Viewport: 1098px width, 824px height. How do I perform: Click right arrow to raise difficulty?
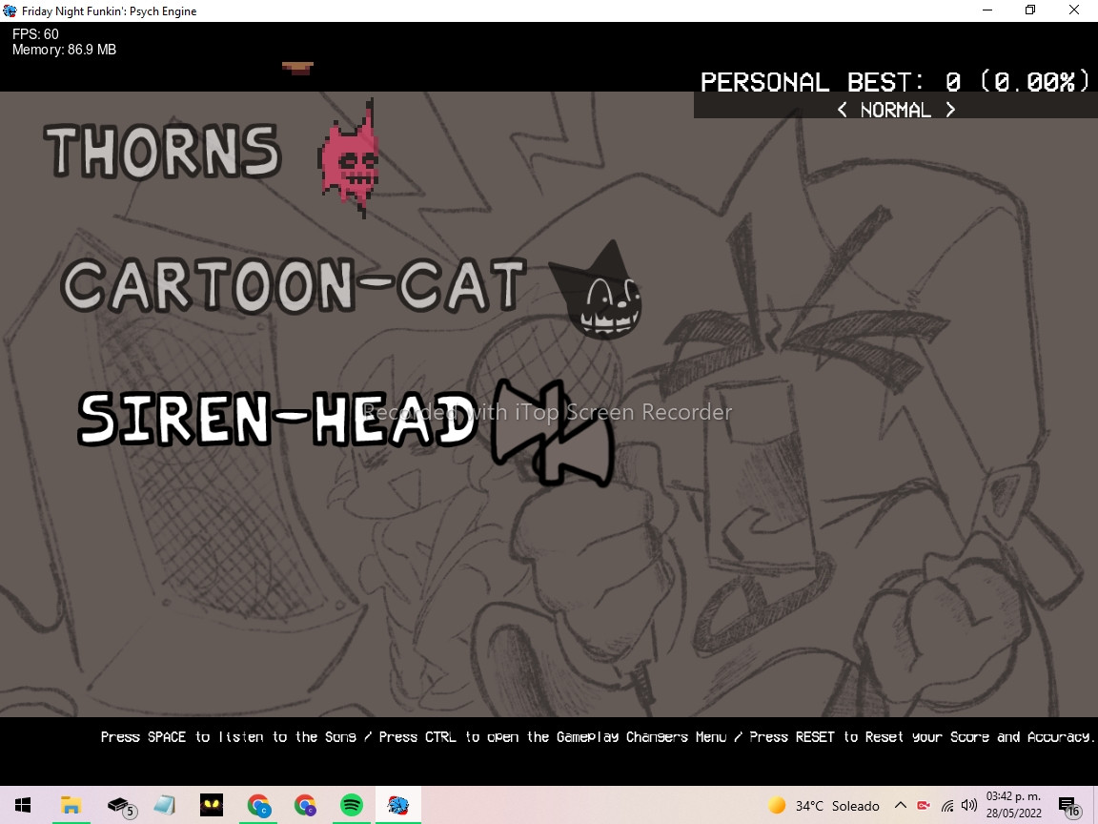[x=950, y=110]
